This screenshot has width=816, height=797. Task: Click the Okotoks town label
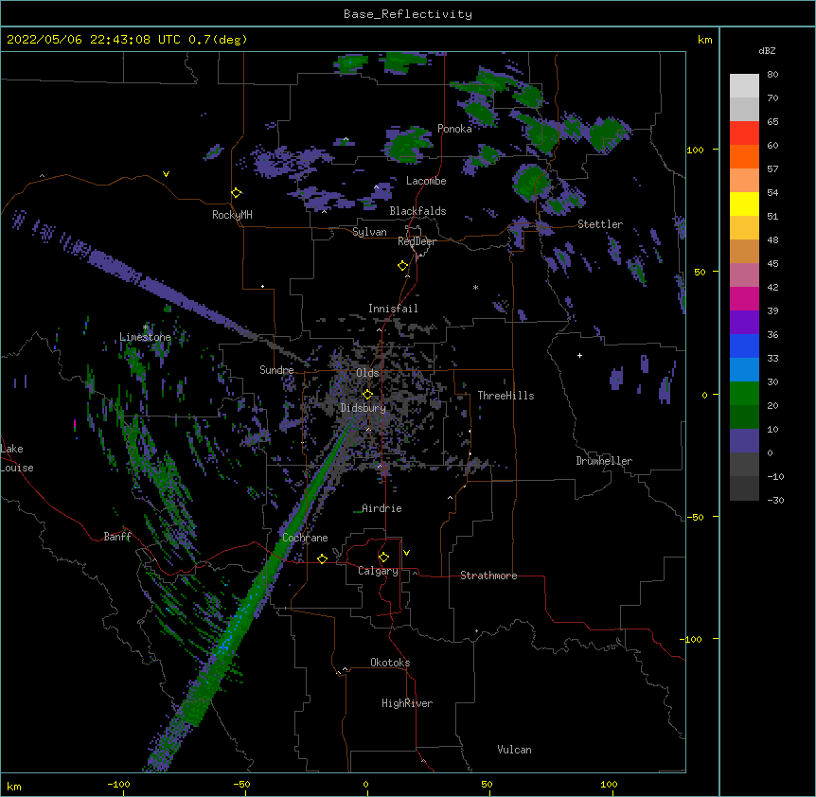pos(390,663)
